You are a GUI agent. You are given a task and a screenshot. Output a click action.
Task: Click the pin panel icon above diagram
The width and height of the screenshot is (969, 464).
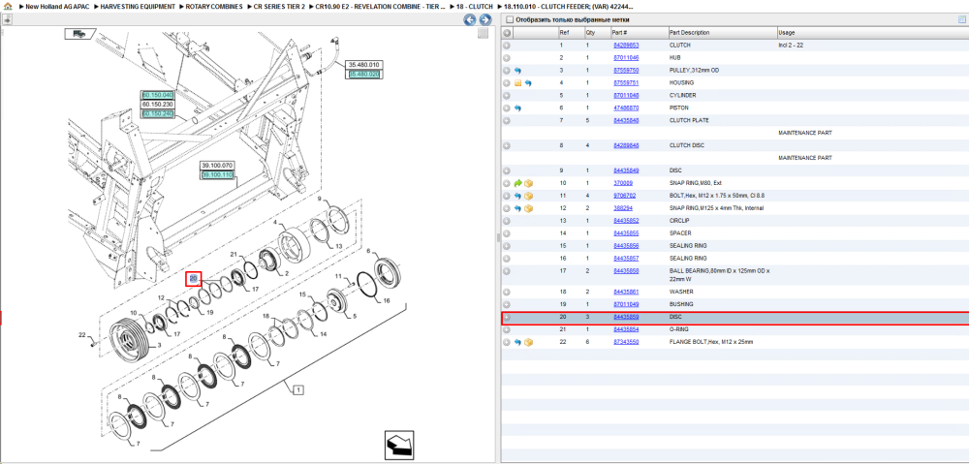(7, 19)
